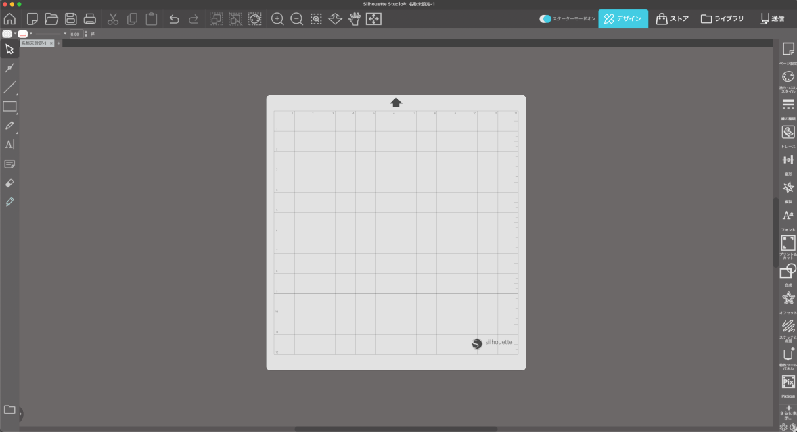This screenshot has width=797, height=432.
Task: Open the Offset (オフセット) panel
Action: [788, 299]
